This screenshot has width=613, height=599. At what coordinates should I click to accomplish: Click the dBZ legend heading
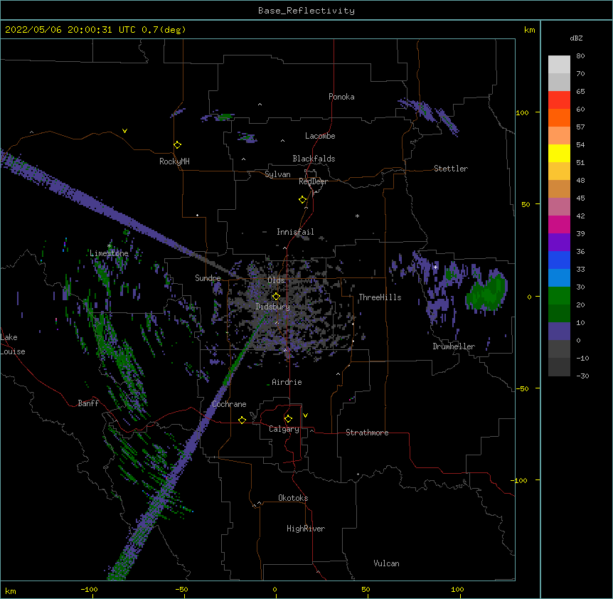click(x=576, y=38)
